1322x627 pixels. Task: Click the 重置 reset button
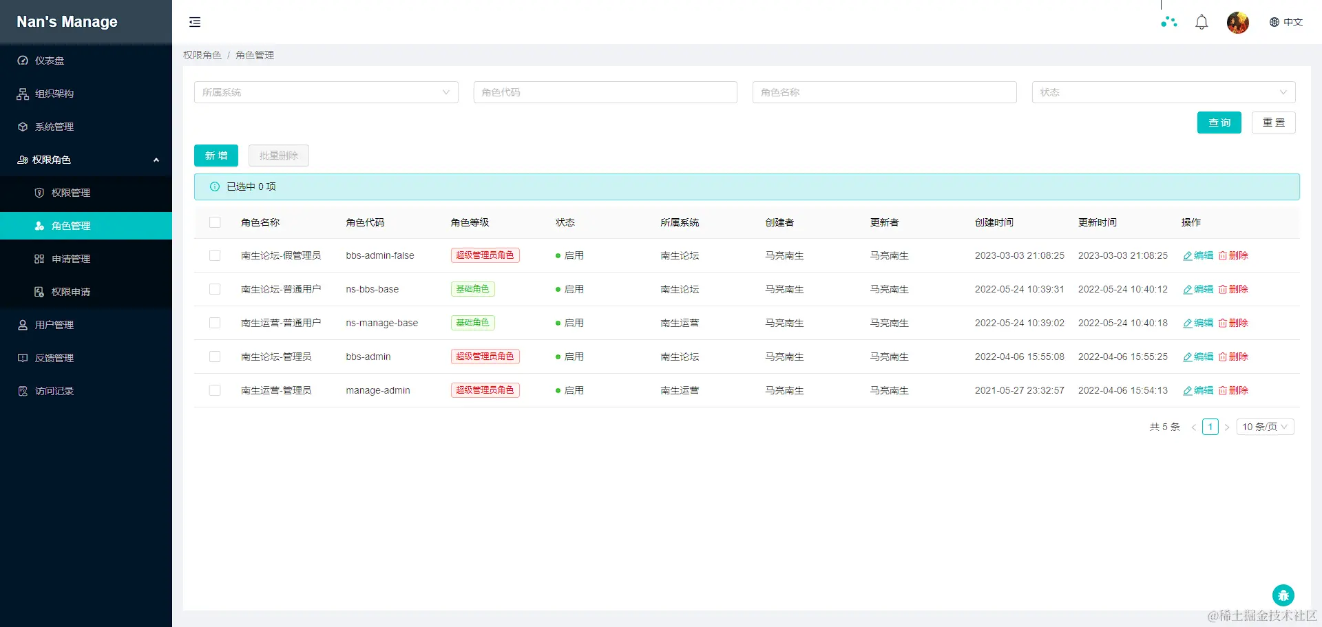click(1274, 123)
